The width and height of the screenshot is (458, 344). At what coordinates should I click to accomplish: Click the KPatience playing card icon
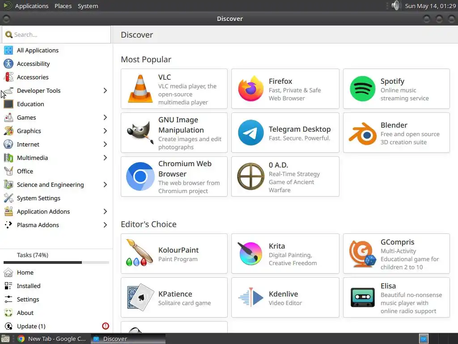click(140, 297)
